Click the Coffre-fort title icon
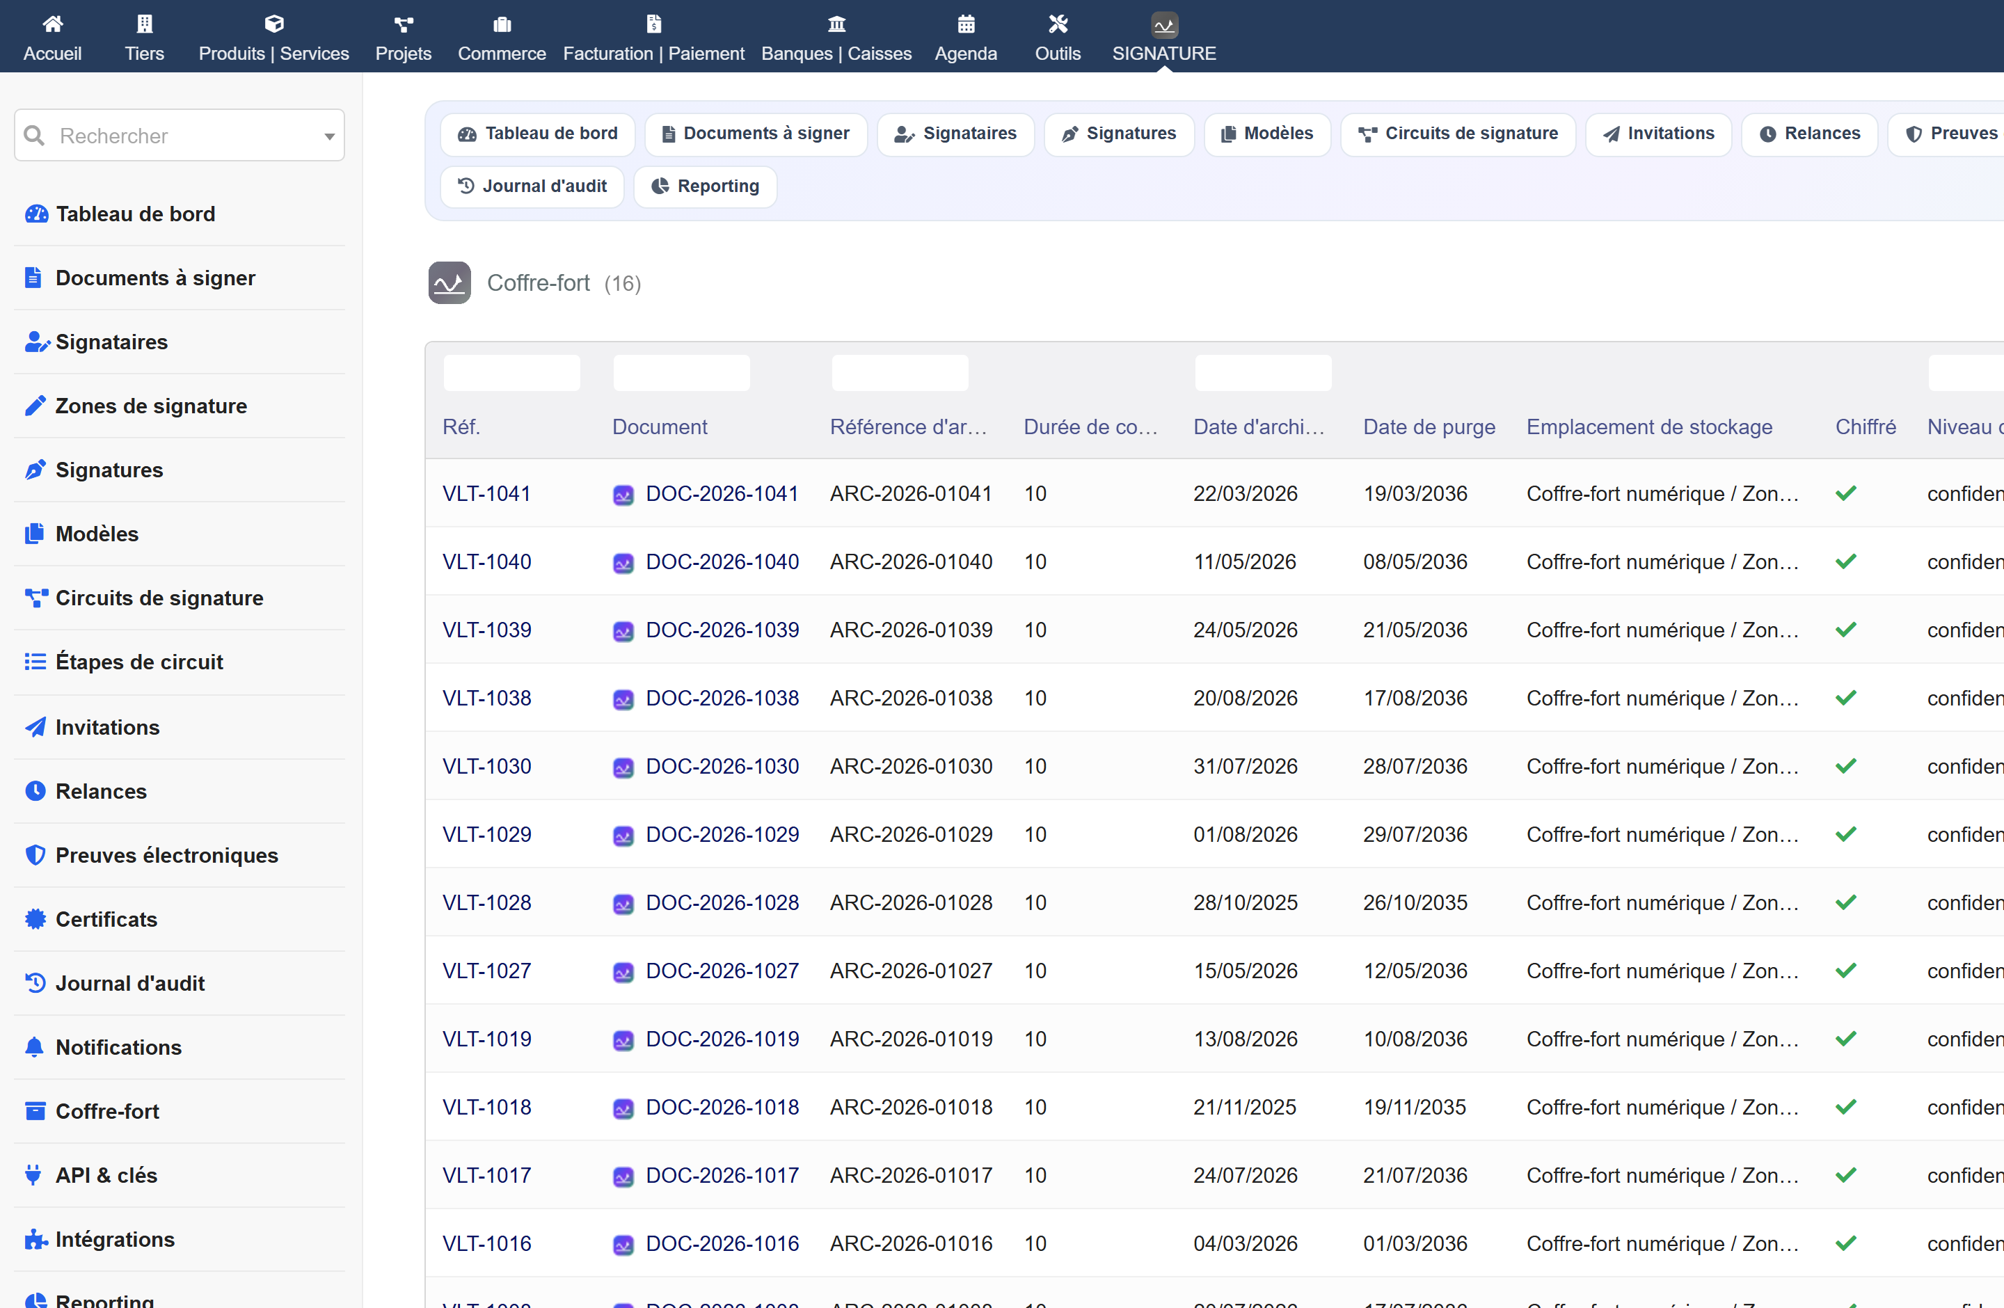Image resolution: width=2004 pixels, height=1308 pixels. coord(450,282)
